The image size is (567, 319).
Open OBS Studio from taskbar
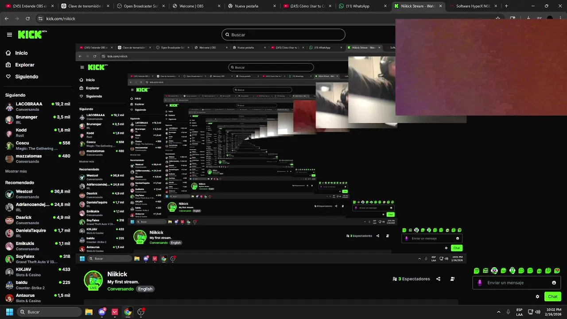coord(141,312)
